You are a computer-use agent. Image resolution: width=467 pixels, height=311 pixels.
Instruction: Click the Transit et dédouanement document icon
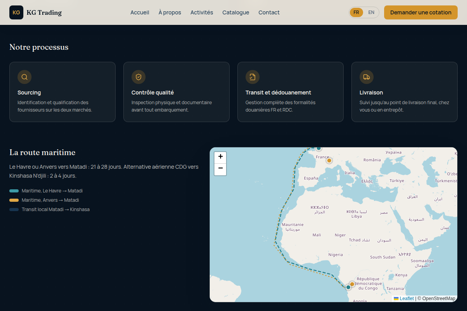[x=253, y=77]
